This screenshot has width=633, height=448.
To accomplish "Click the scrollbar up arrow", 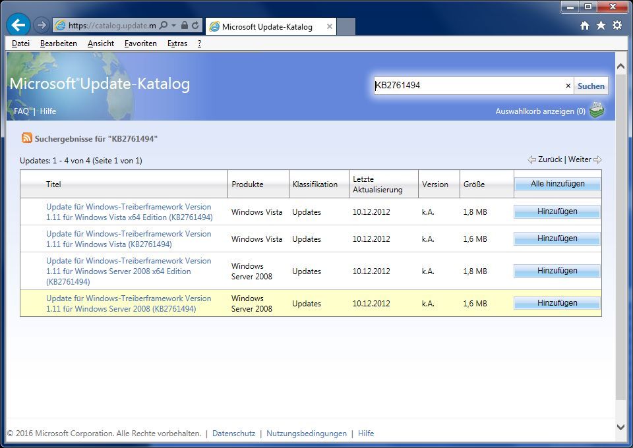I will click(621, 67).
